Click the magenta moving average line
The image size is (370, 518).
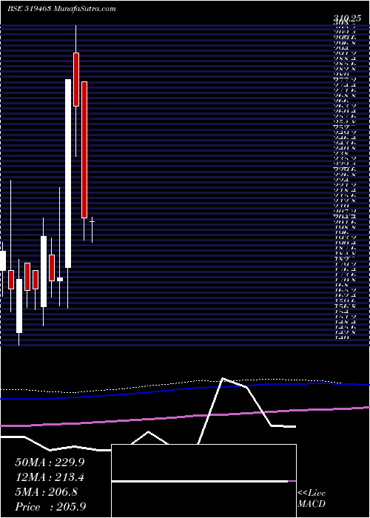click(185, 416)
